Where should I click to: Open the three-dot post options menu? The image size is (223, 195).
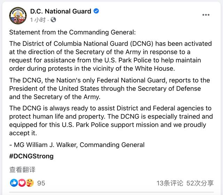coord(206,15)
